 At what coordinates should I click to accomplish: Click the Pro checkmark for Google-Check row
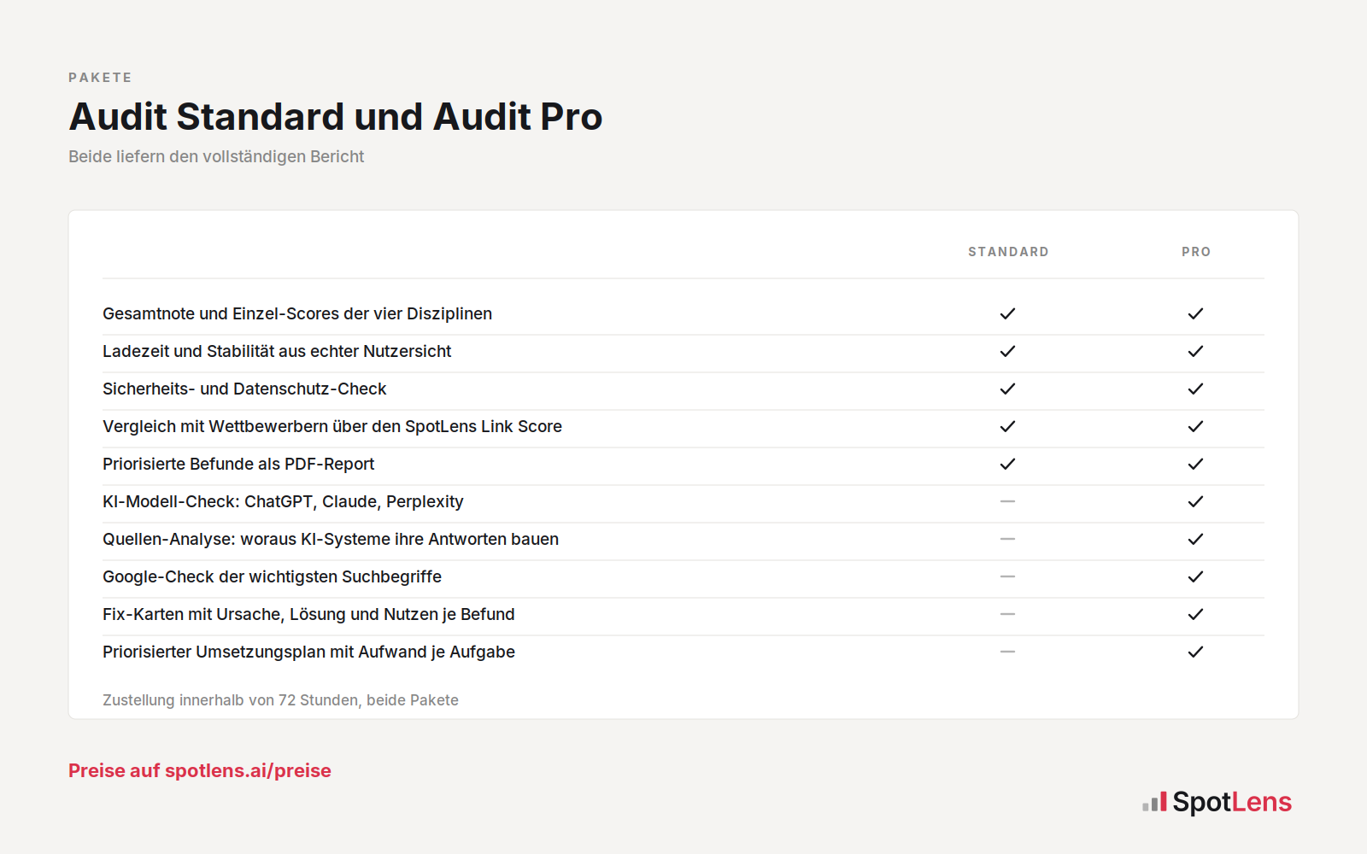(1196, 576)
